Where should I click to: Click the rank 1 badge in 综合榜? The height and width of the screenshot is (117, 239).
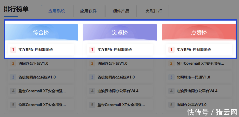pyautogui.click(x=13, y=50)
